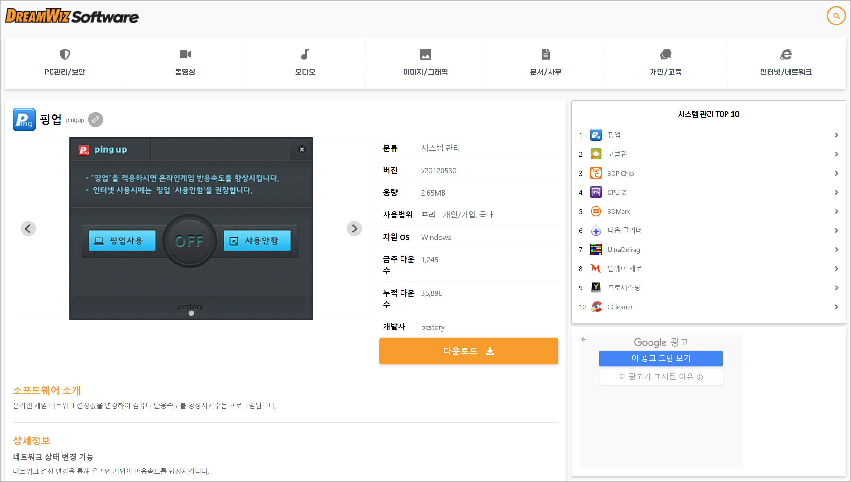
Task: Click the DreamWiz Software logo
Action: [x=72, y=16]
